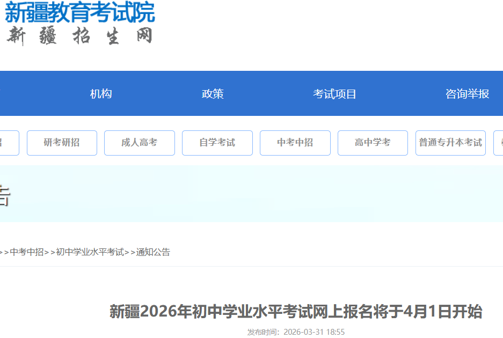Image resolution: width=503 pixels, height=338 pixels.
Task: Click the cut-off category button left of 研考研招
Action: pyautogui.click(x=9, y=143)
